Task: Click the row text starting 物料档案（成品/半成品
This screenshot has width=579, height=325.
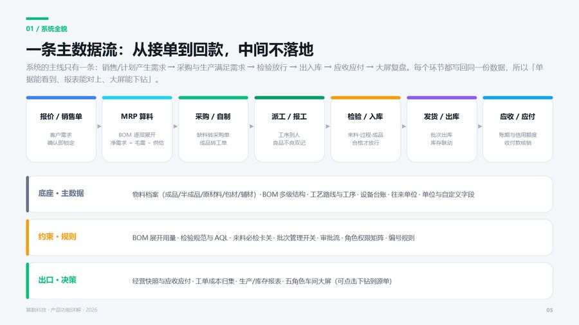Action: [x=303, y=194]
